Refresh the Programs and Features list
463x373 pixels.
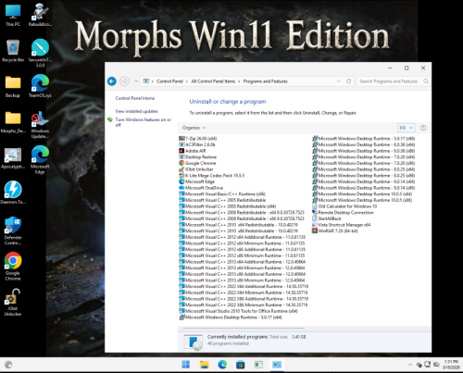pos(349,81)
